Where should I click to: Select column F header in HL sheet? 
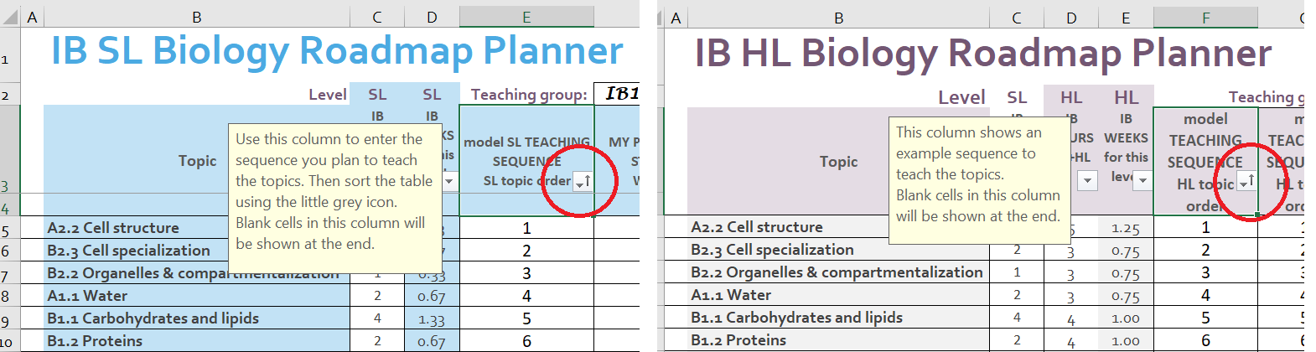coord(1205,18)
